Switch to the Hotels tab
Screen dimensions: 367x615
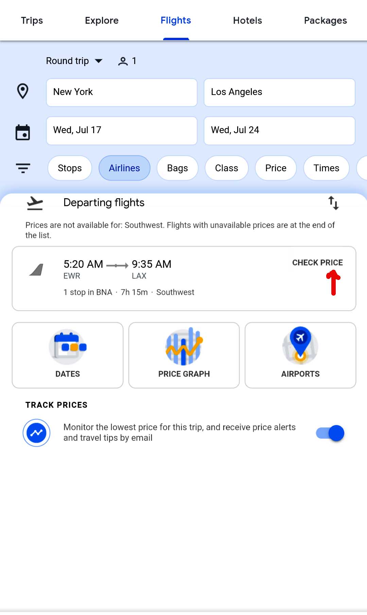point(247,20)
